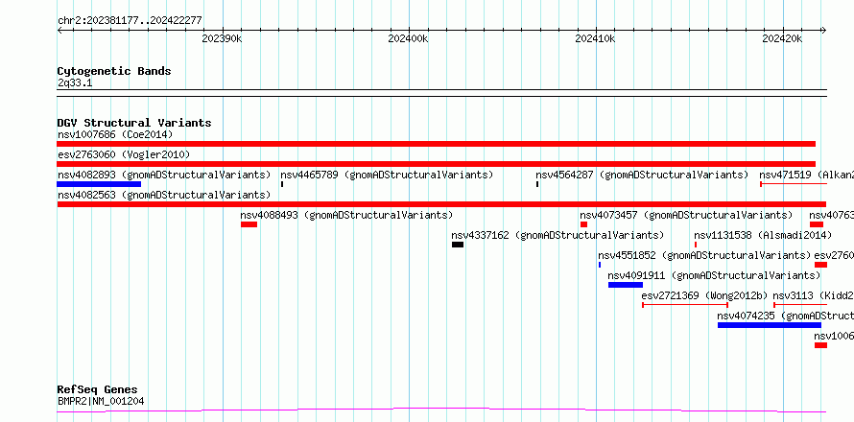Open the nsv4564287 gnomAD variant label
Viewport: 854px width, 422px height.
tap(642, 175)
